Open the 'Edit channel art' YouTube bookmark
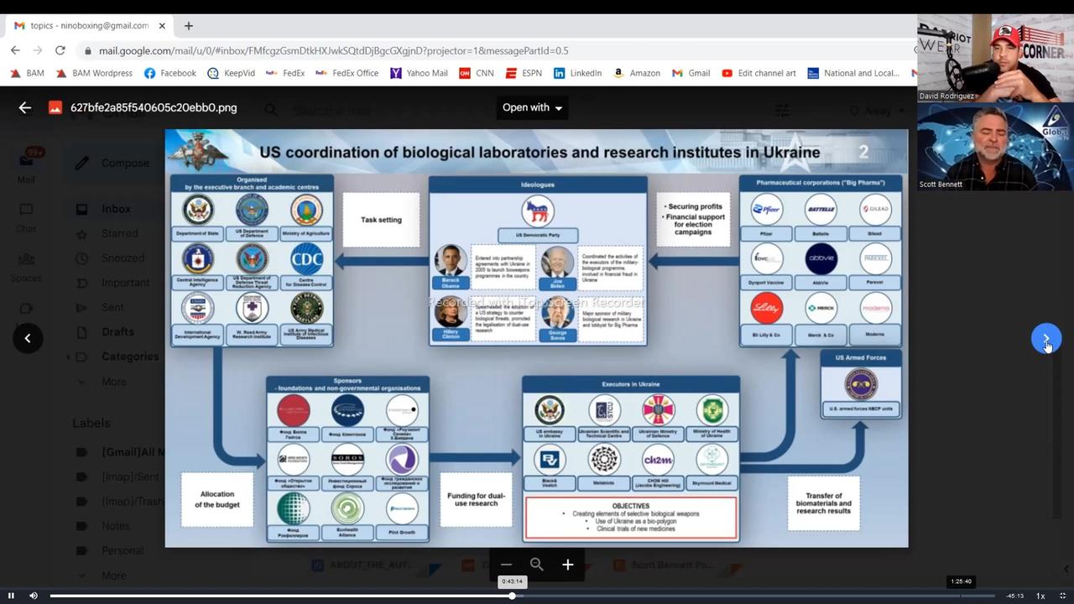This screenshot has height=604, width=1074. [759, 73]
